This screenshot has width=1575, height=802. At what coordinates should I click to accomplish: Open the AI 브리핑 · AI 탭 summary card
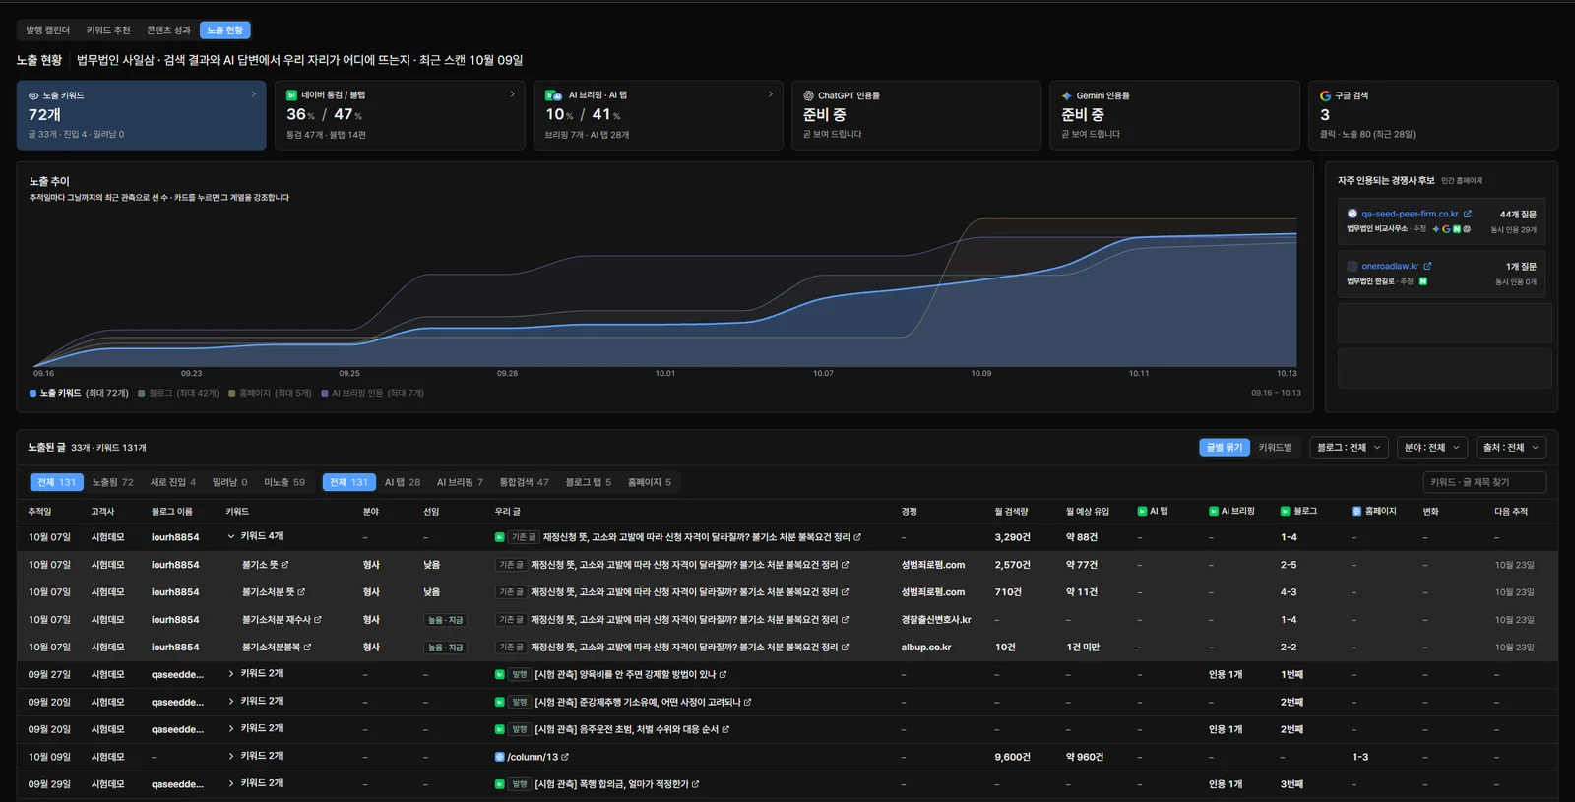(659, 115)
